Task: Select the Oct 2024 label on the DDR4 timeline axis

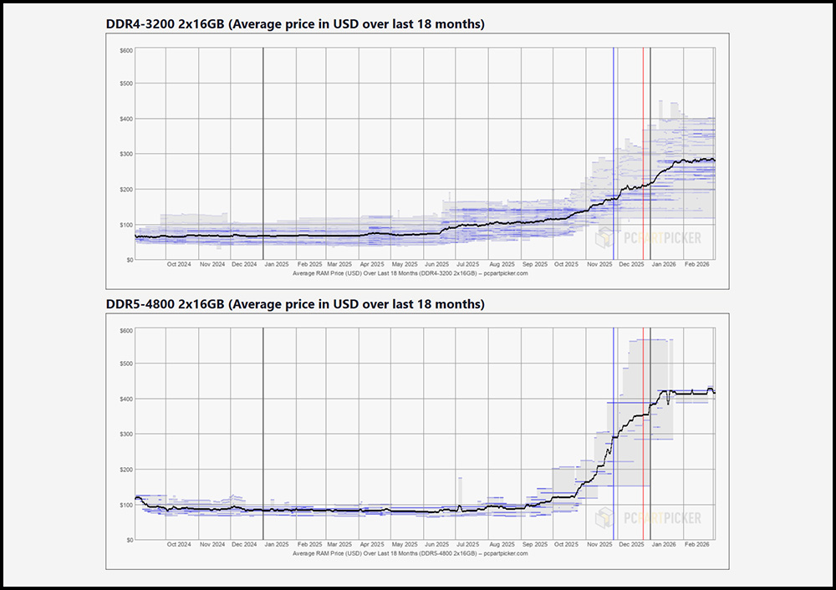Action: pyautogui.click(x=178, y=263)
